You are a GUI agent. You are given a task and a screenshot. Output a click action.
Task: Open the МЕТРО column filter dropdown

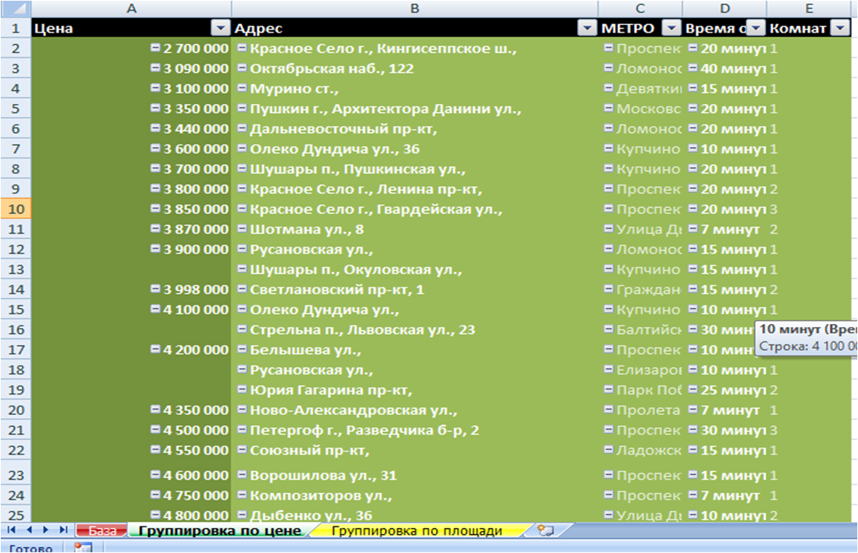click(x=671, y=29)
